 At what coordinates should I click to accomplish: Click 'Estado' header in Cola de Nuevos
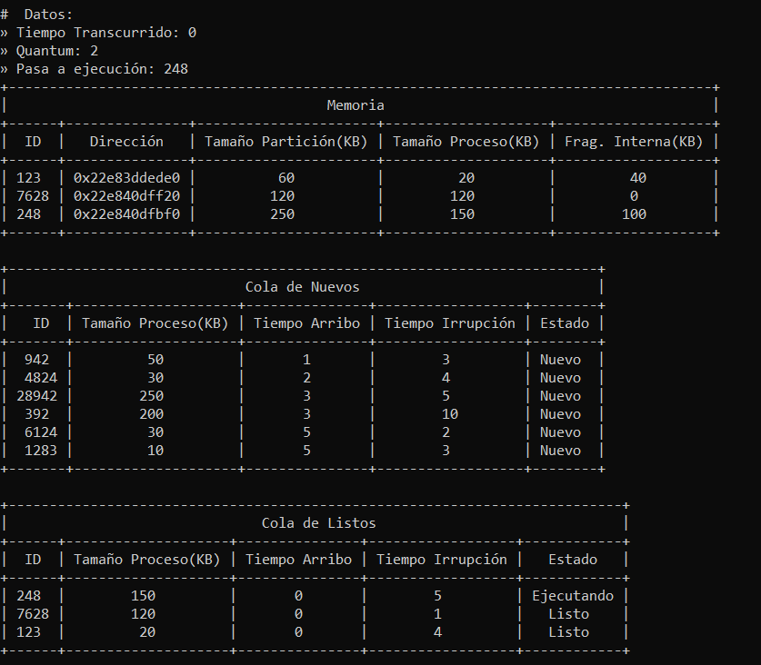[565, 323]
